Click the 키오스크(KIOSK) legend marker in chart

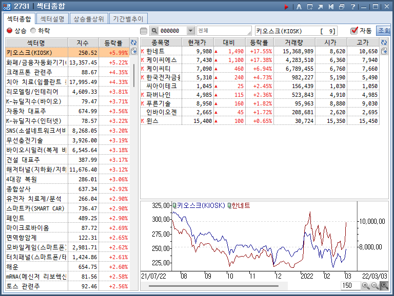pos(174,206)
